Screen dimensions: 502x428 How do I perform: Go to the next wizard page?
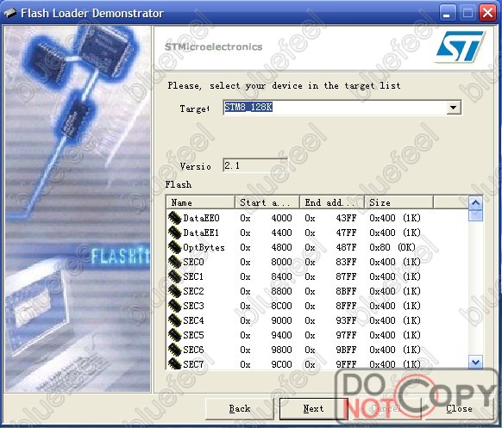tap(313, 408)
